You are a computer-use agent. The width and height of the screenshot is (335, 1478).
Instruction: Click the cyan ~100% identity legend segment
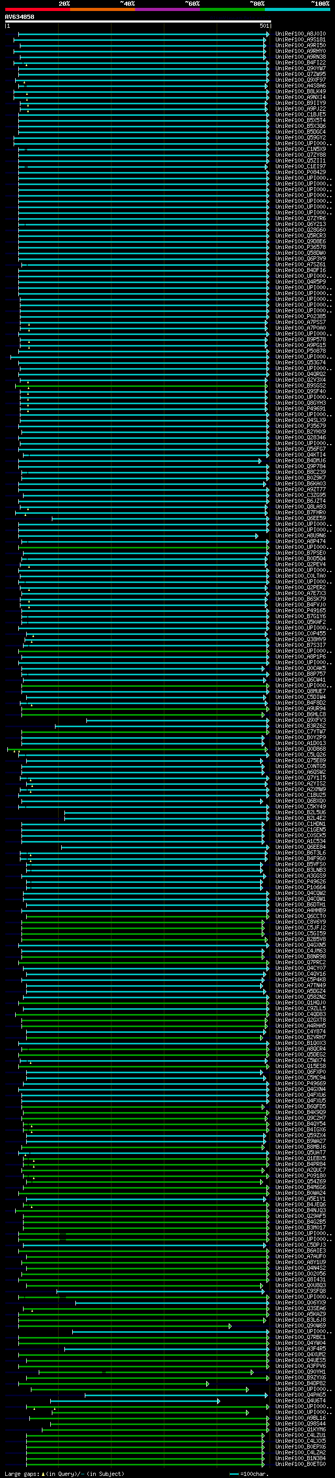click(297, 9)
